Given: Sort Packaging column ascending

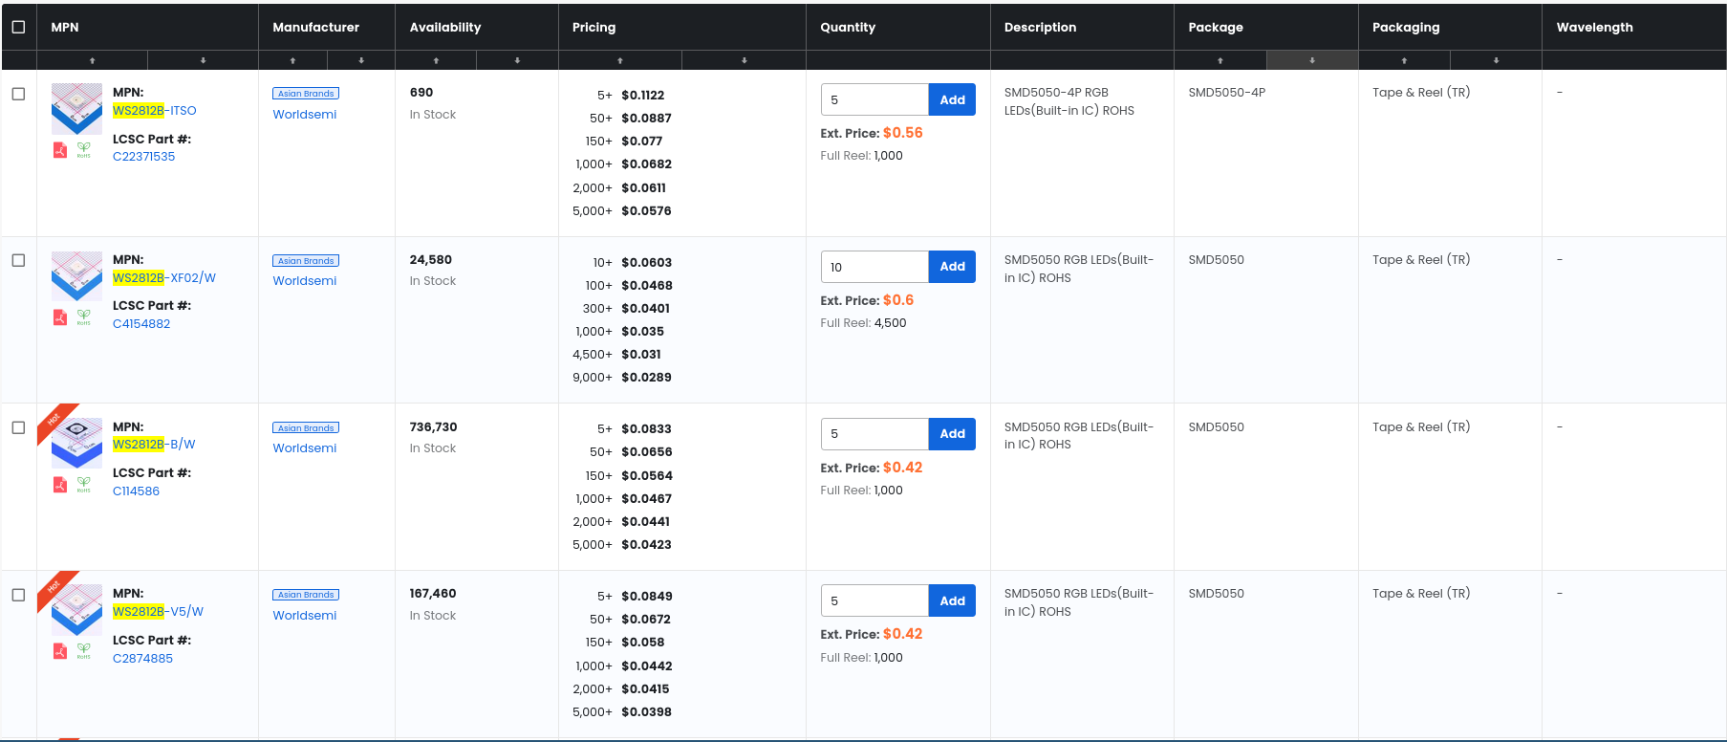Looking at the screenshot, I should click(x=1404, y=60).
